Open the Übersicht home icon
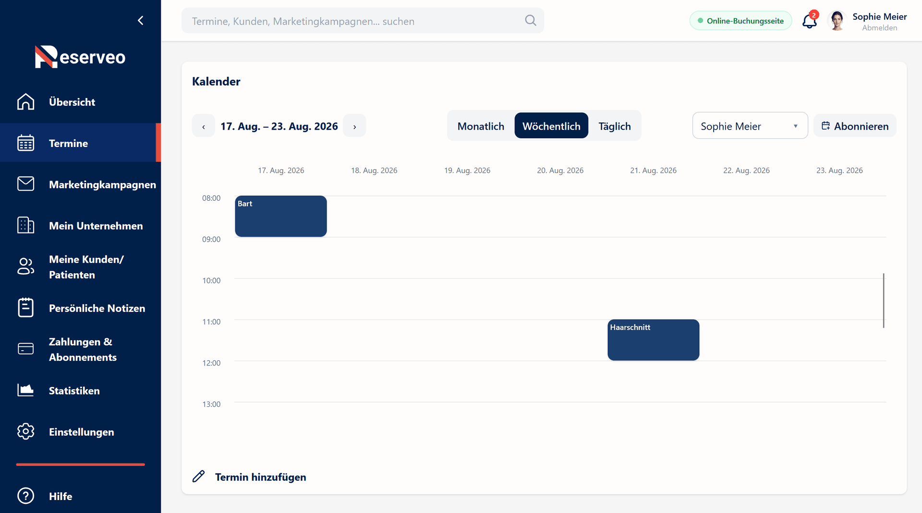Viewport: 922px width, 513px height. pos(26,102)
